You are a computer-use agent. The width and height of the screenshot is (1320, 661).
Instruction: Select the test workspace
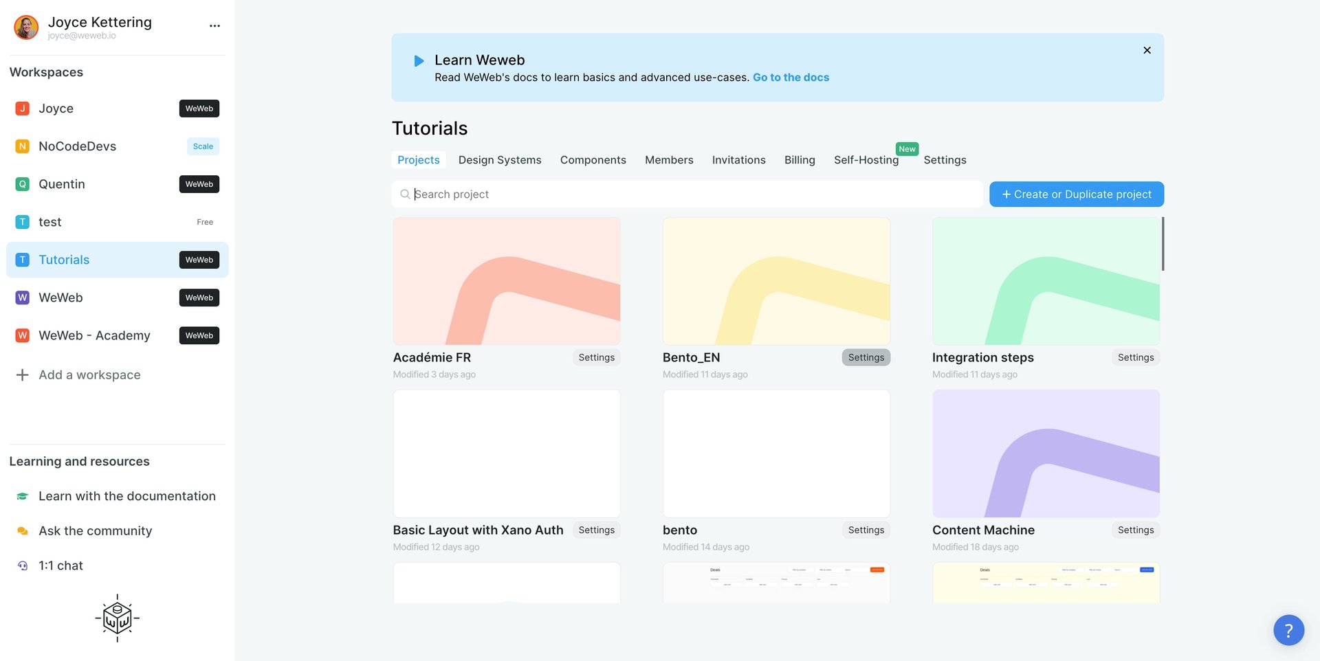[x=118, y=222]
